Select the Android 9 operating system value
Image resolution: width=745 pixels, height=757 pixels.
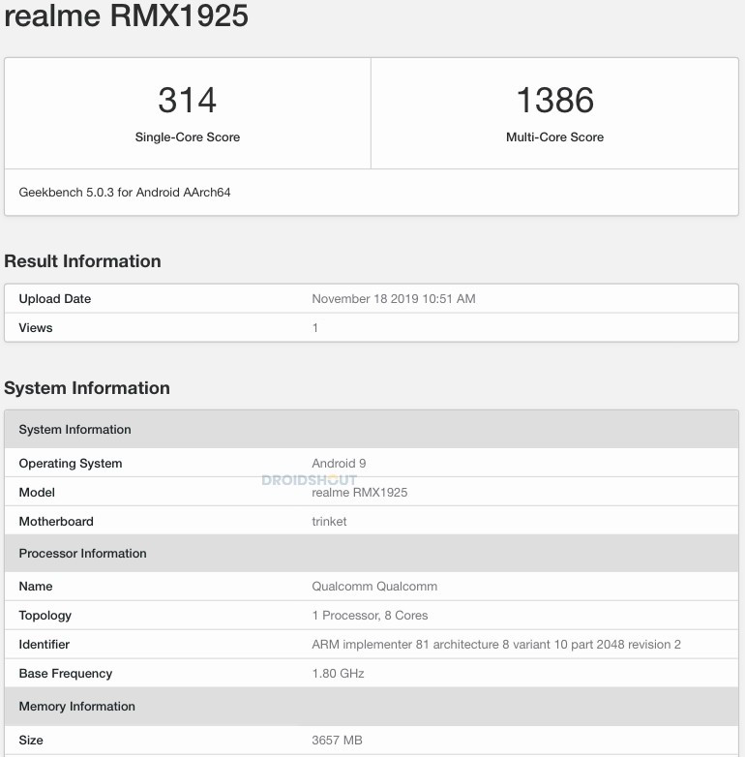click(x=339, y=464)
